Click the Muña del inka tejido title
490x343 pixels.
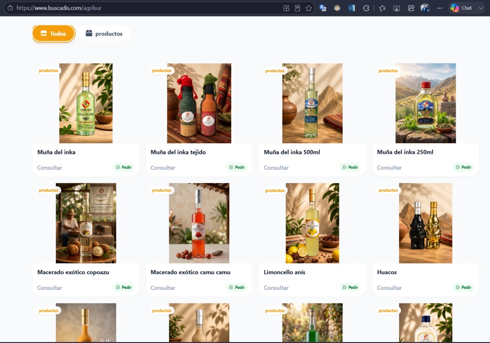[178, 152]
